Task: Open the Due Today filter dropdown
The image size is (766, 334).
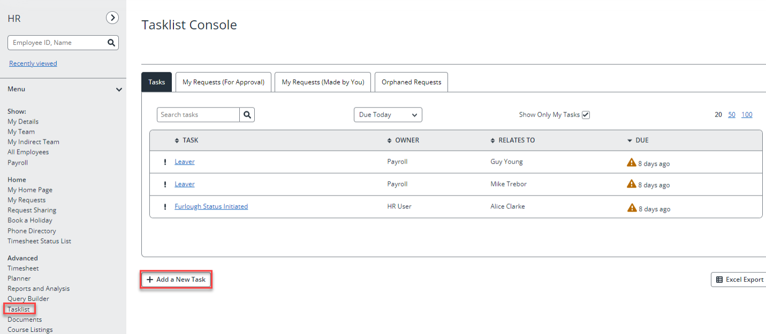Action: pos(388,114)
